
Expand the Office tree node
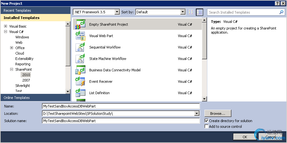coord(12,48)
